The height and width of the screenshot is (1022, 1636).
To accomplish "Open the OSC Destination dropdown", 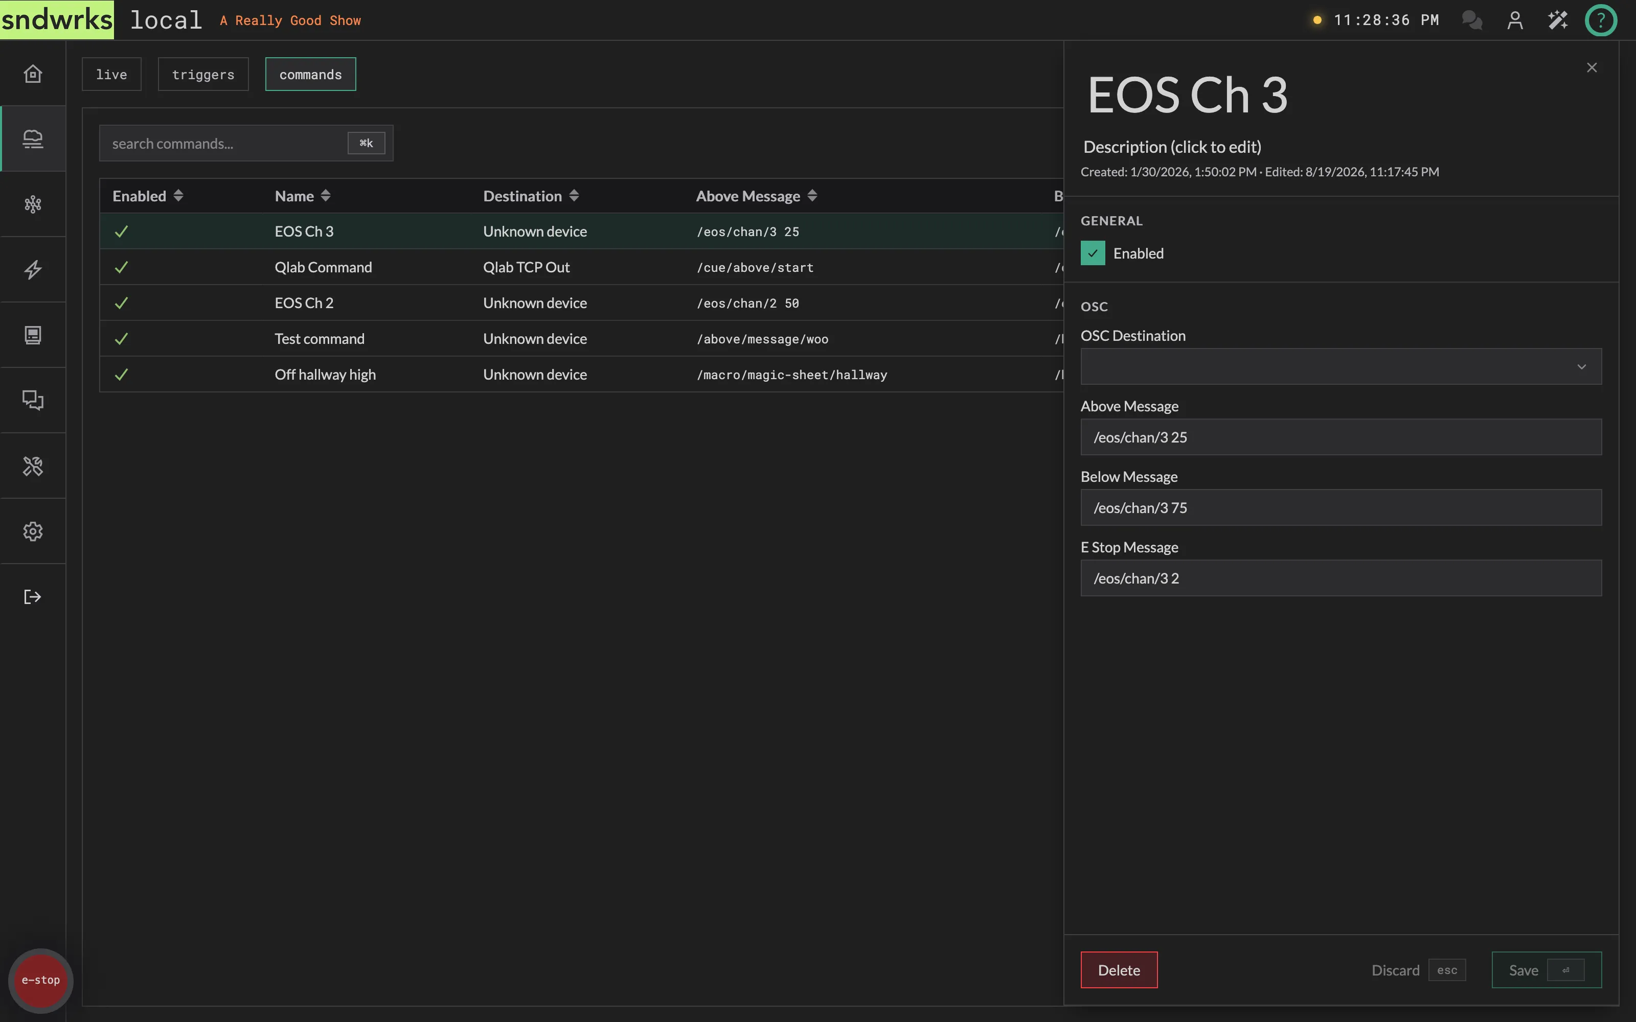I will 1340,366.
